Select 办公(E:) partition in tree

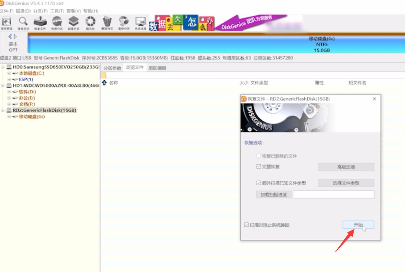click(x=27, y=98)
